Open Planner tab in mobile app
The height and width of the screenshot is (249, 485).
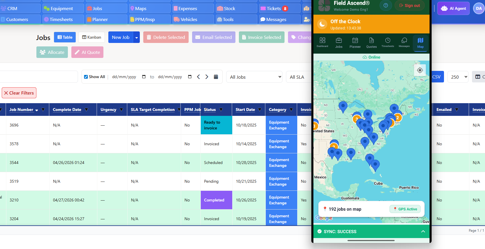click(355, 42)
